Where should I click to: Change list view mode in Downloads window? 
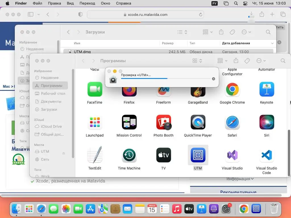pyautogui.click(x=182, y=32)
